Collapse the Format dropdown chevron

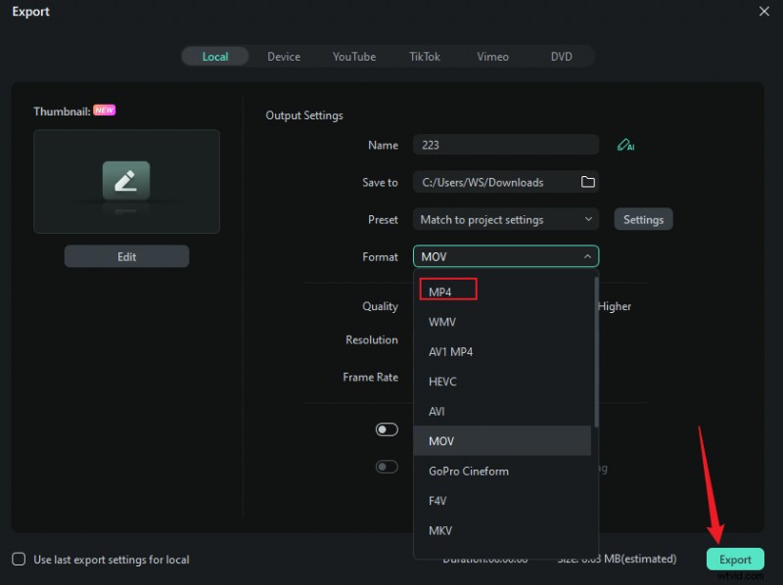[588, 256]
